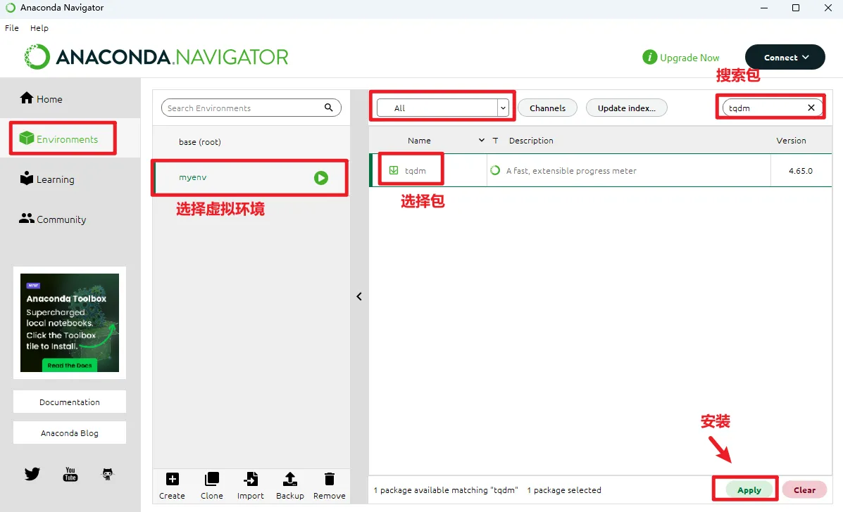Open the Anaconda Blog button

(69, 433)
